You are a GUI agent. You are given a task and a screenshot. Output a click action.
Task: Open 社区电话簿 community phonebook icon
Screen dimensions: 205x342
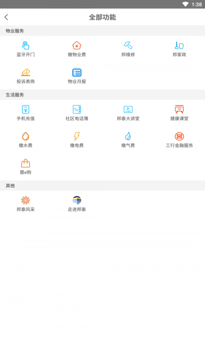77,109
